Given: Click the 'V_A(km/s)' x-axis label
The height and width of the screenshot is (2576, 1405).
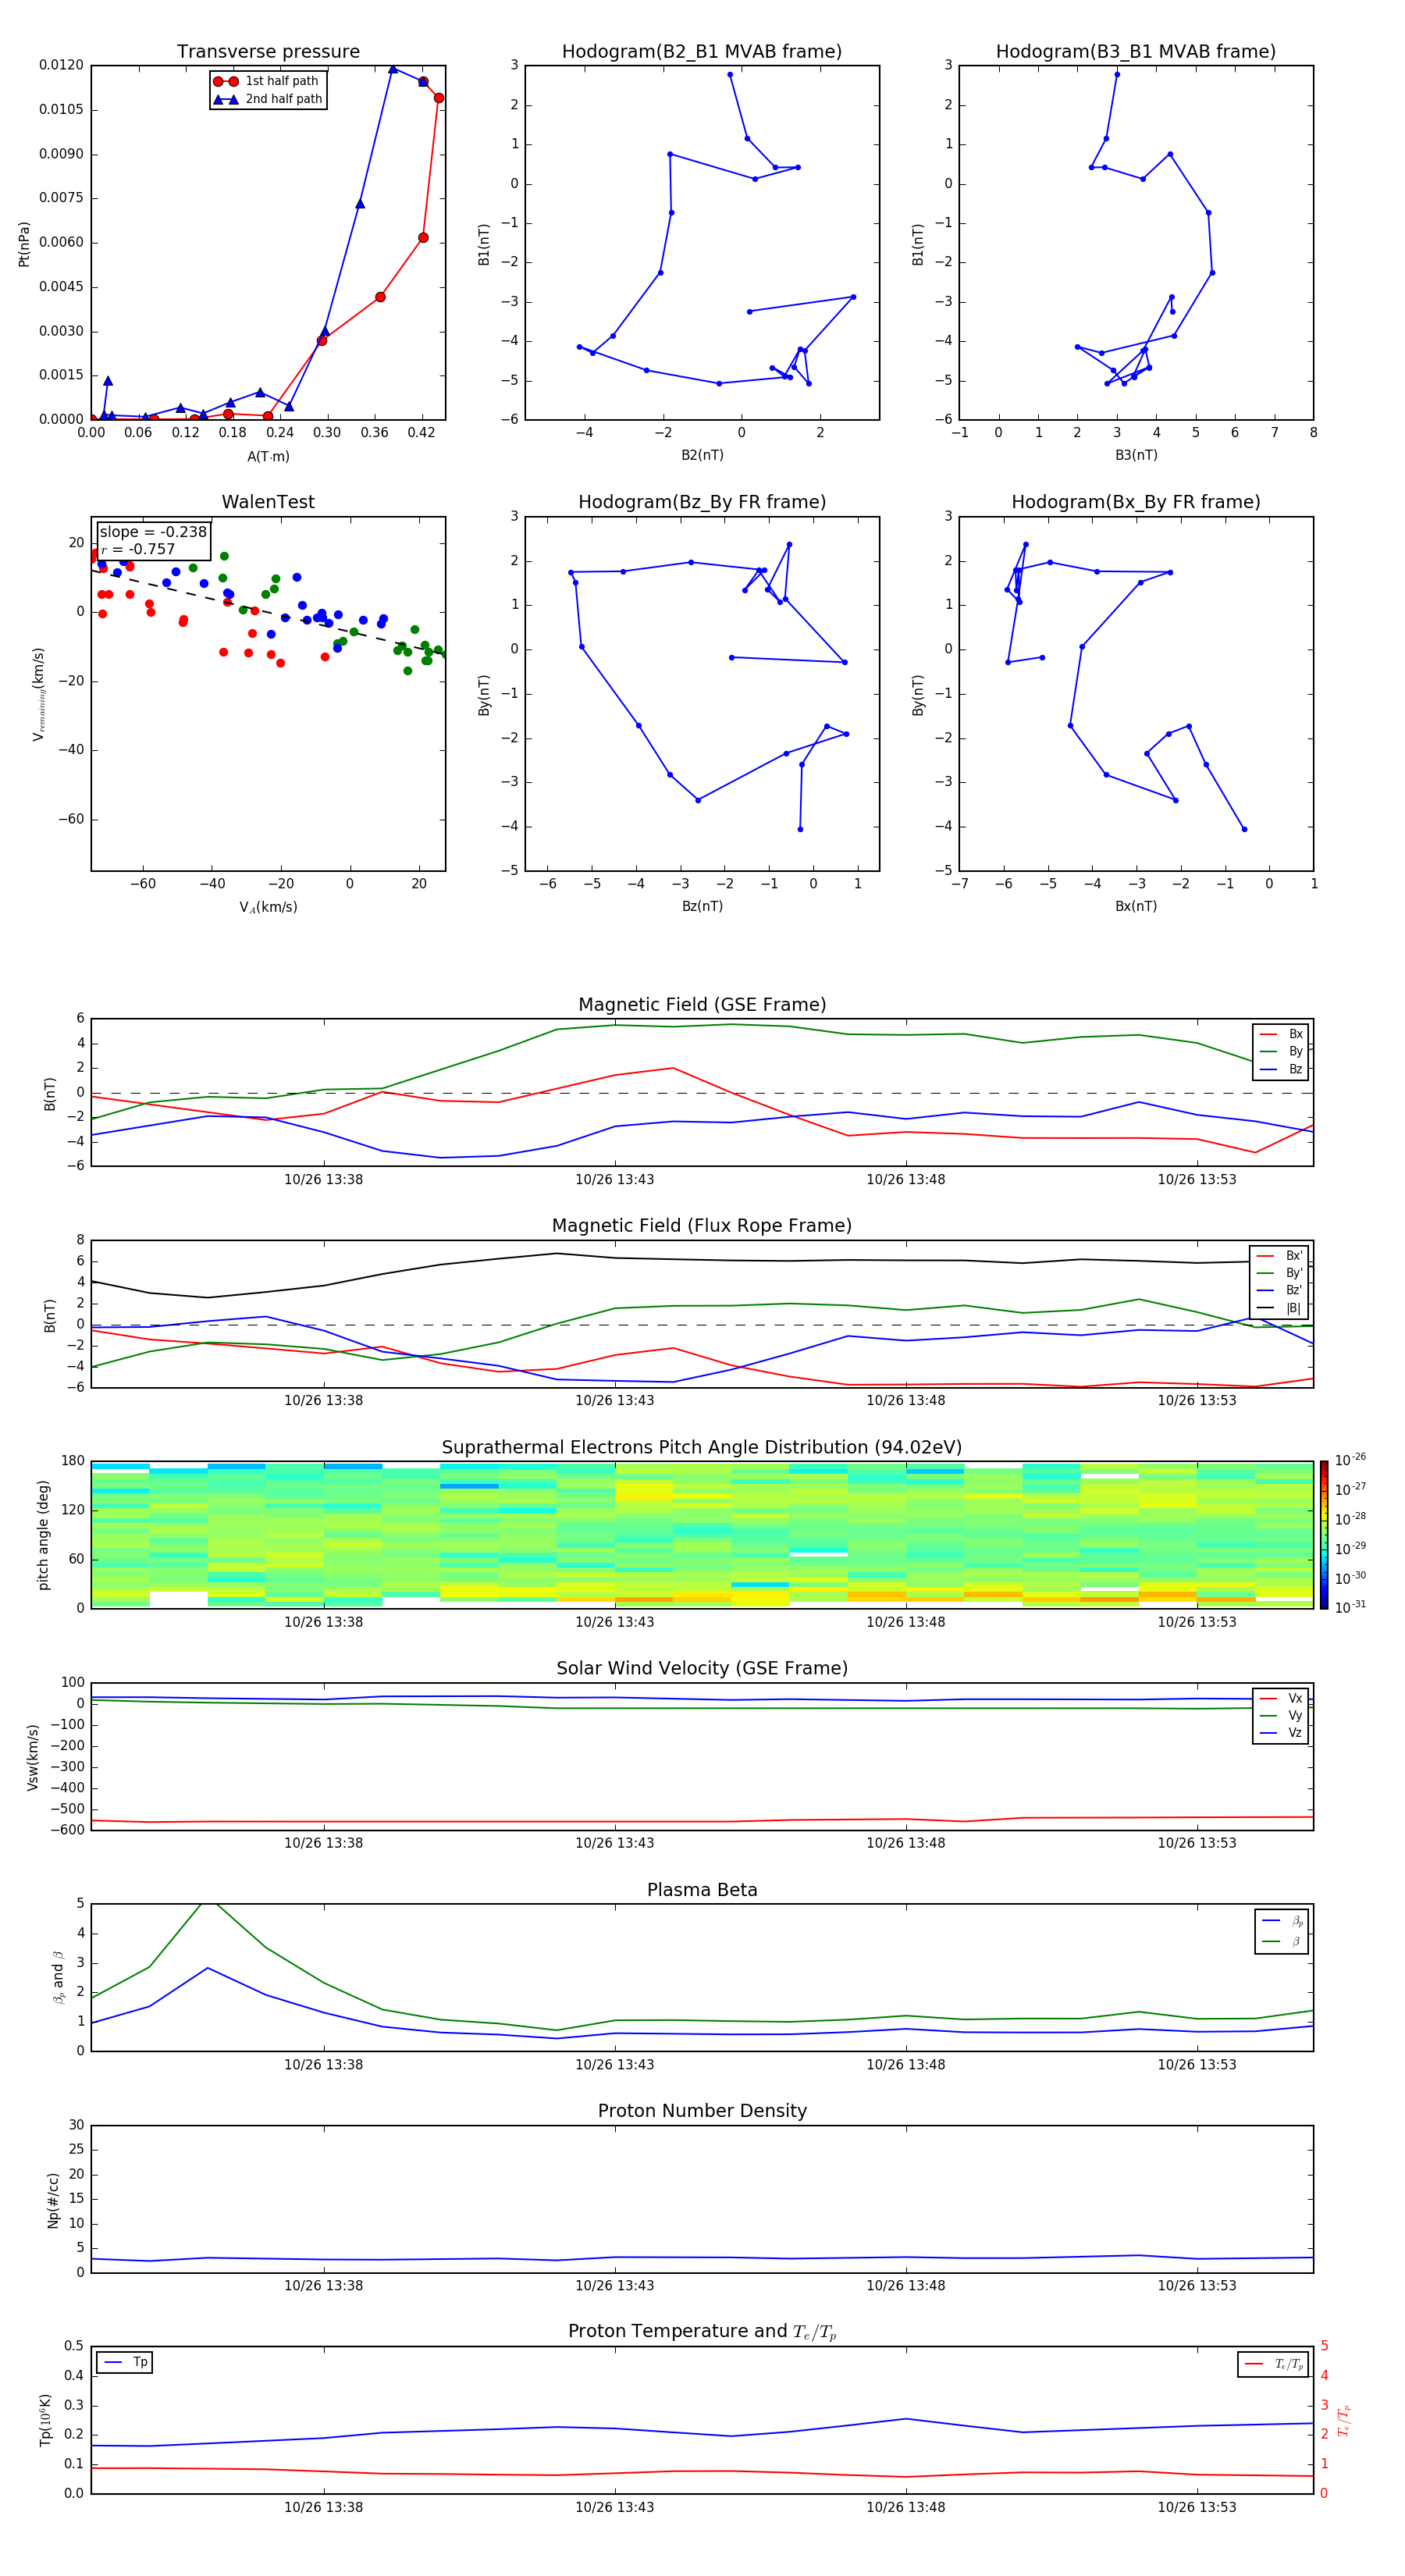Looking at the screenshot, I should click(x=268, y=907).
